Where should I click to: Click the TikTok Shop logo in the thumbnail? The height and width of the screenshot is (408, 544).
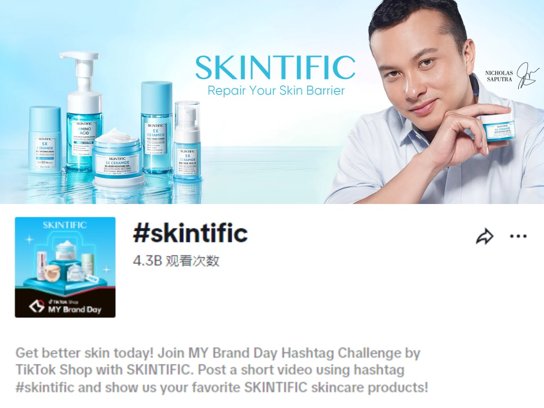point(37,306)
